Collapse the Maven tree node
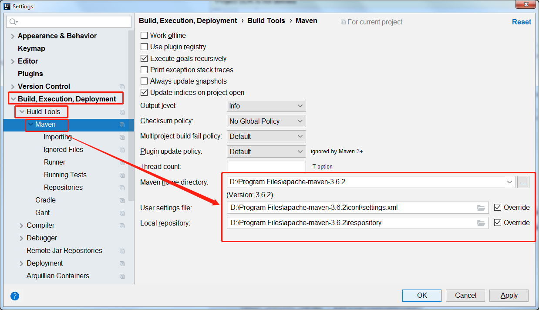539x310 pixels. [x=30, y=125]
